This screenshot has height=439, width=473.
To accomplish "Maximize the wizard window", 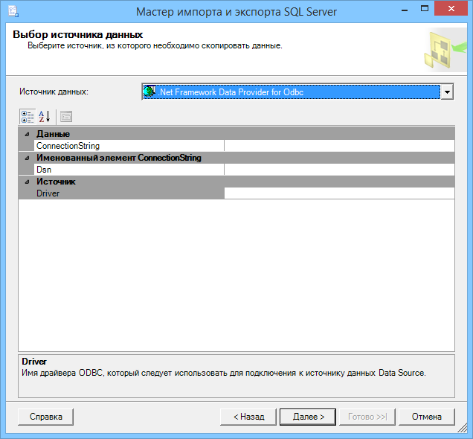I will click(x=425, y=8).
